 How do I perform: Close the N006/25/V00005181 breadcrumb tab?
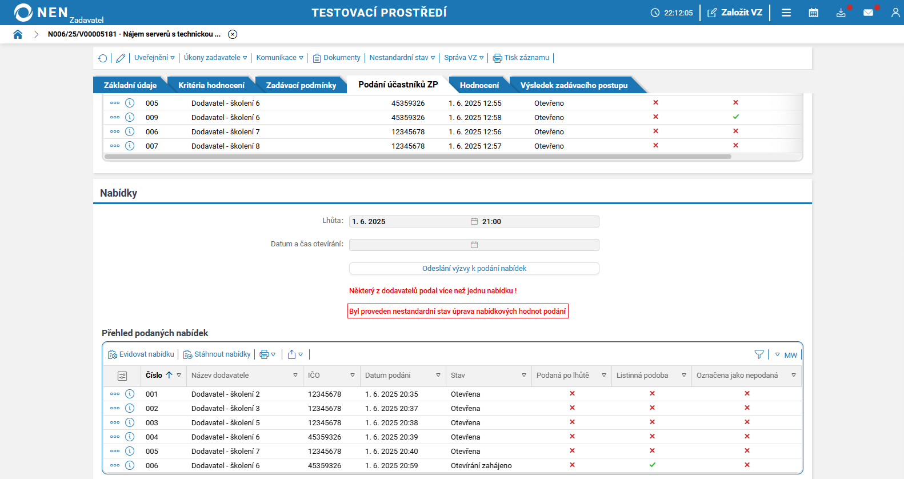point(233,34)
